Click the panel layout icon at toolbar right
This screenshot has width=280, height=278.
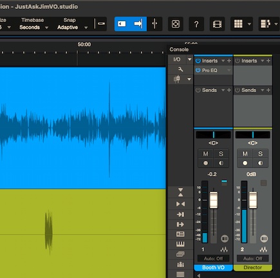click(x=265, y=24)
